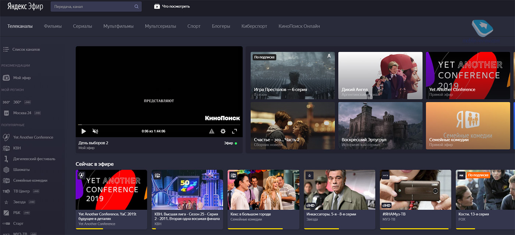Open the Мультсериалы tab
The width and height of the screenshot is (515, 235).
pos(160,26)
